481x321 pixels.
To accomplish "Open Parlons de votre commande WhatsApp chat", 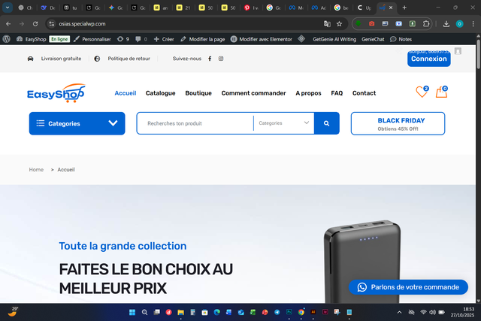I will point(408,287).
